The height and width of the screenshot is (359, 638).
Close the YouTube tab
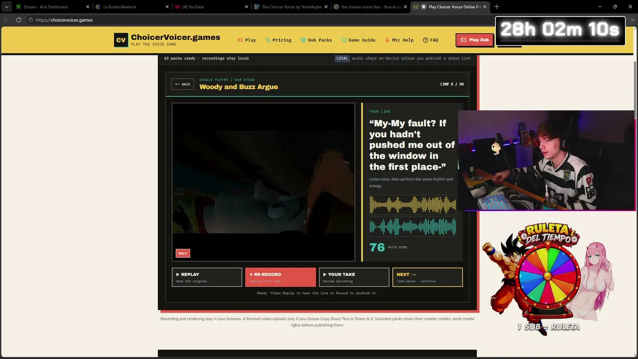(246, 7)
